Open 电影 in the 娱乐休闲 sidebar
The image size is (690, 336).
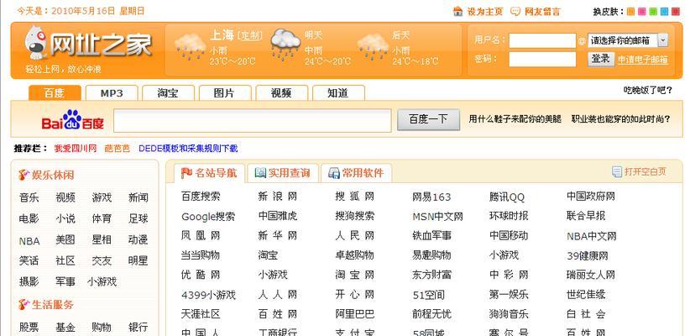(x=29, y=218)
